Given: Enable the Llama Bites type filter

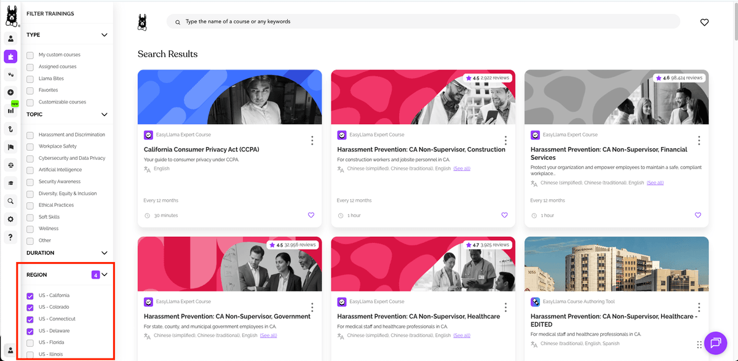Looking at the screenshot, I should pos(30,79).
